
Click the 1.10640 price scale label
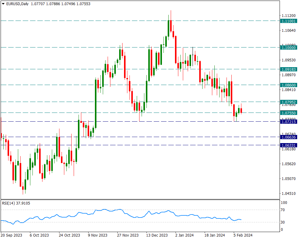289,31
